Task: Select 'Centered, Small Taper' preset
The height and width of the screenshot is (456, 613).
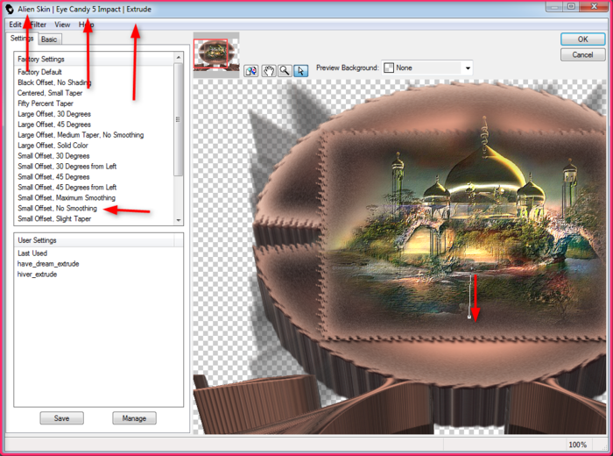Action: pyautogui.click(x=50, y=93)
